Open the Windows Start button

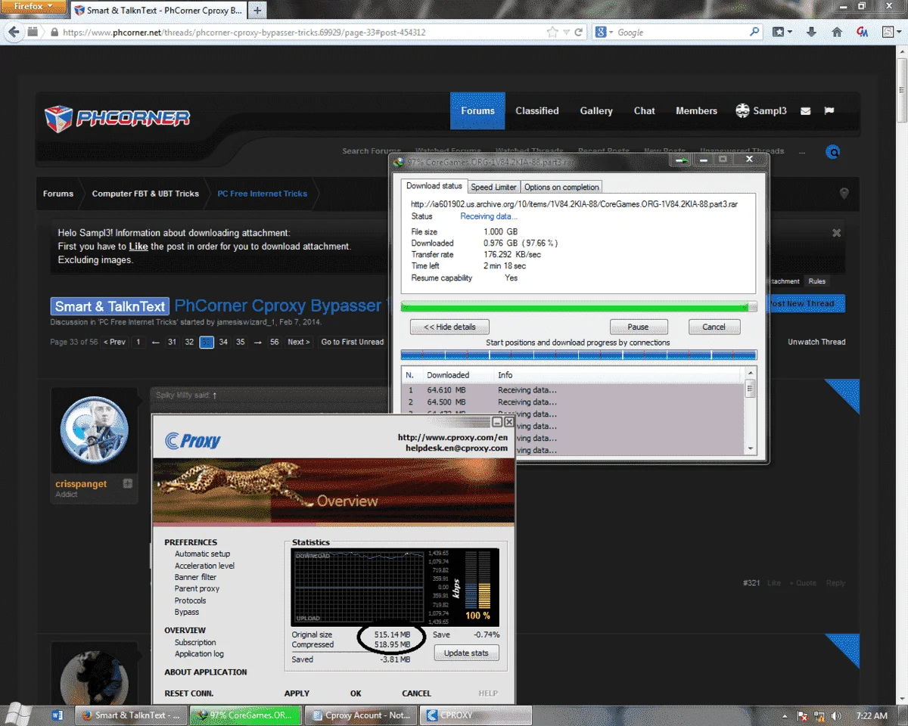pos(17,715)
